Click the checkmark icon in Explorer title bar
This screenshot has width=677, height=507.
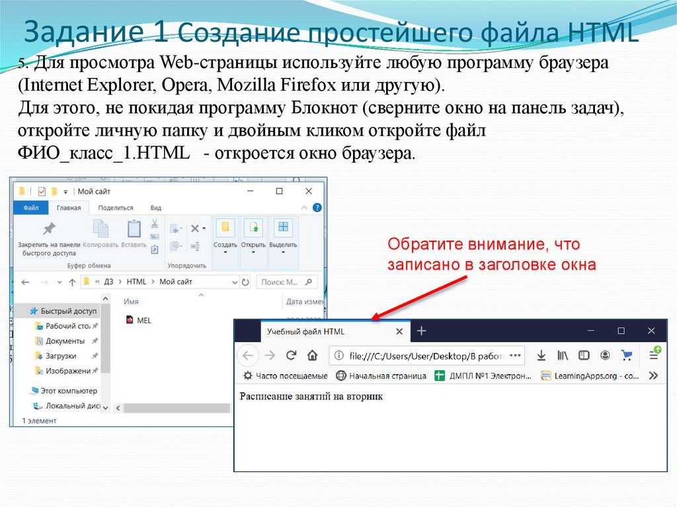pyautogui.click(x=42, y=191)
